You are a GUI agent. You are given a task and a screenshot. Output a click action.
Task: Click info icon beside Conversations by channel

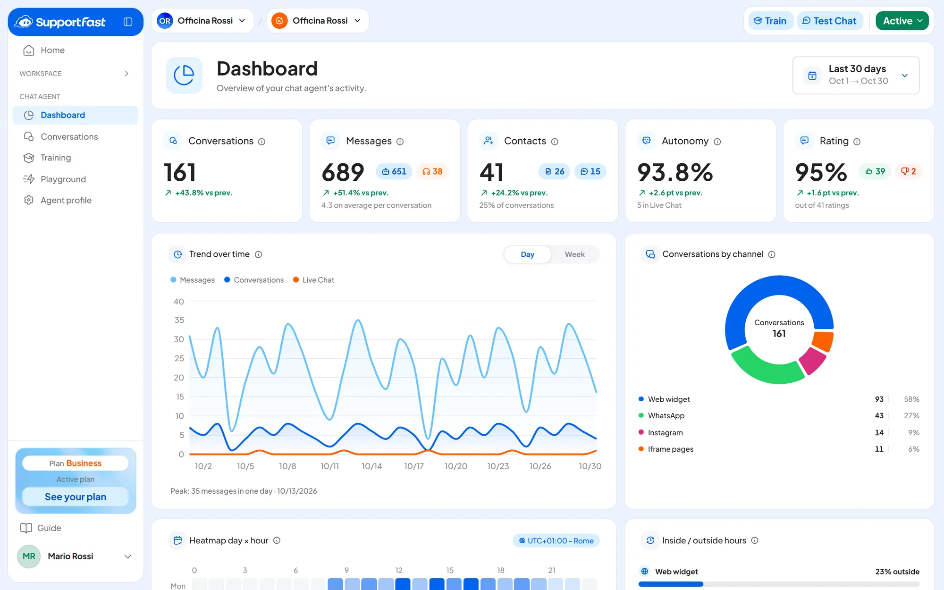click(772, 254)
